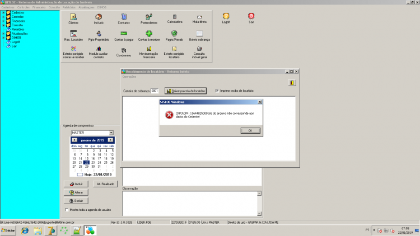Open Internet Explorer from taskbar
The image size is (420, 236).
[25, 230]
